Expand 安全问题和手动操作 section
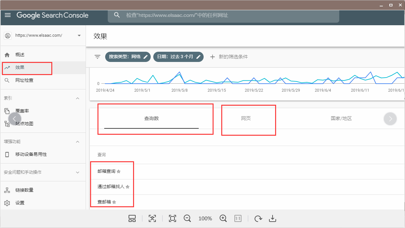This screenshot has height=228, width=405. coord(77,172)
